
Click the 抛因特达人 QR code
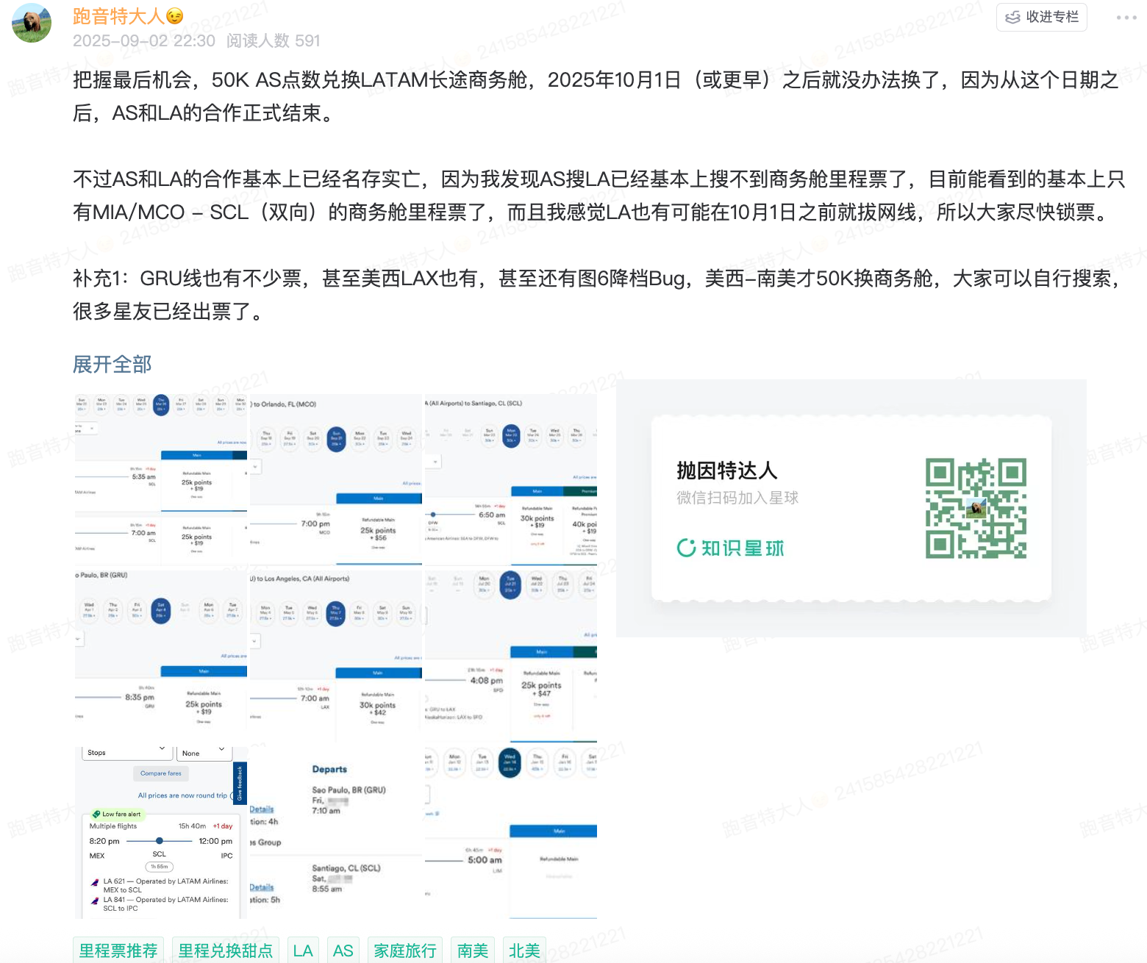pyautogui.click(x=976, y=509)
